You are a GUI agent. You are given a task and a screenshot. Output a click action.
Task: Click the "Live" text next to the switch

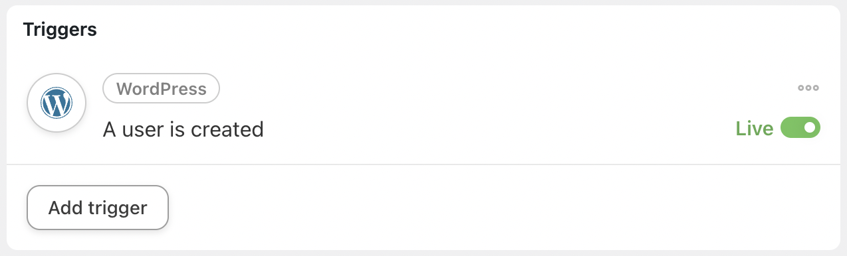755,129
